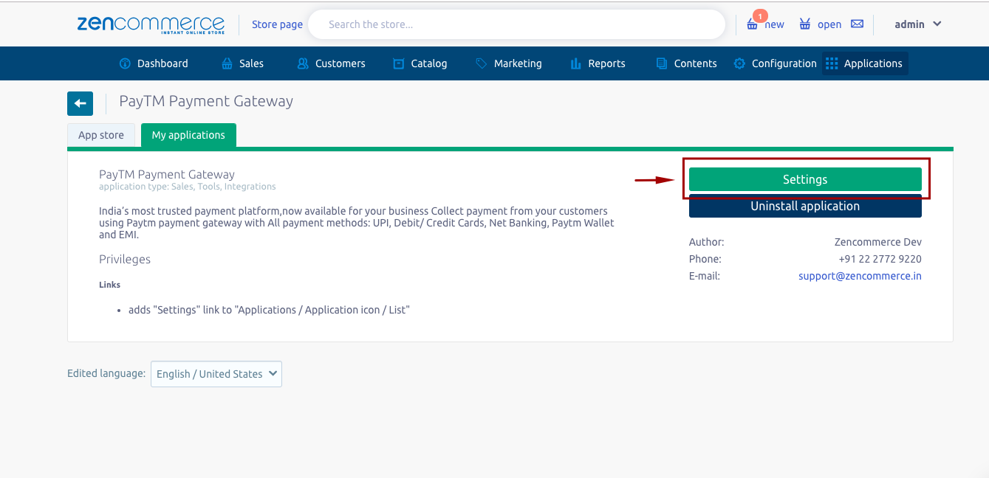Click the Uninstall application button

(805, 207)
